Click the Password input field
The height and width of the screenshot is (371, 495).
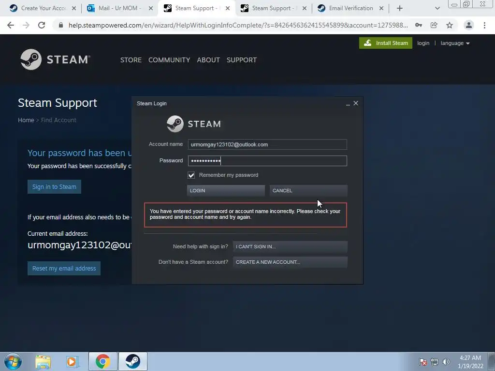click(x=267, y=161)
